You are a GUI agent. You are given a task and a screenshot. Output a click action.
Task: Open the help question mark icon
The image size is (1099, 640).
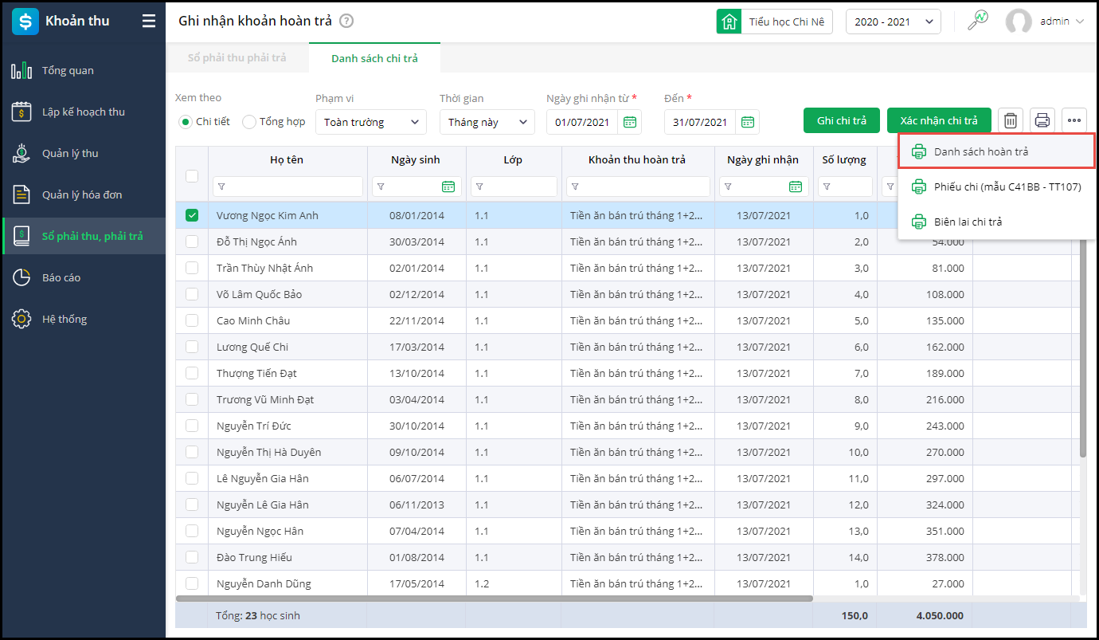(346, 22)
